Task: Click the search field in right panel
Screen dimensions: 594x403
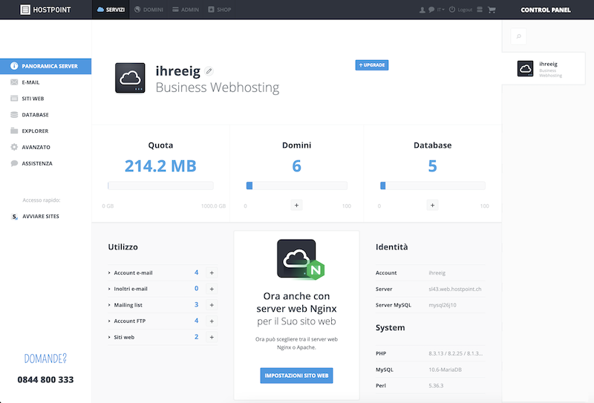Action: point(518,36)
